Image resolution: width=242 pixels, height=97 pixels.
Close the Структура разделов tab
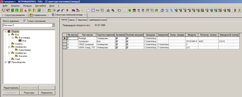27,15
